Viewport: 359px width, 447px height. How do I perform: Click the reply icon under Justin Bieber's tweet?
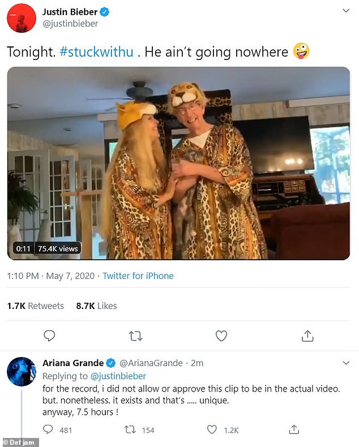tap(49, 336)
